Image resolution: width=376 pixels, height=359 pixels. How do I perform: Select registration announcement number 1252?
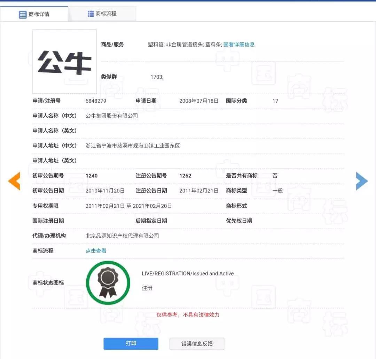click(185, 176)
